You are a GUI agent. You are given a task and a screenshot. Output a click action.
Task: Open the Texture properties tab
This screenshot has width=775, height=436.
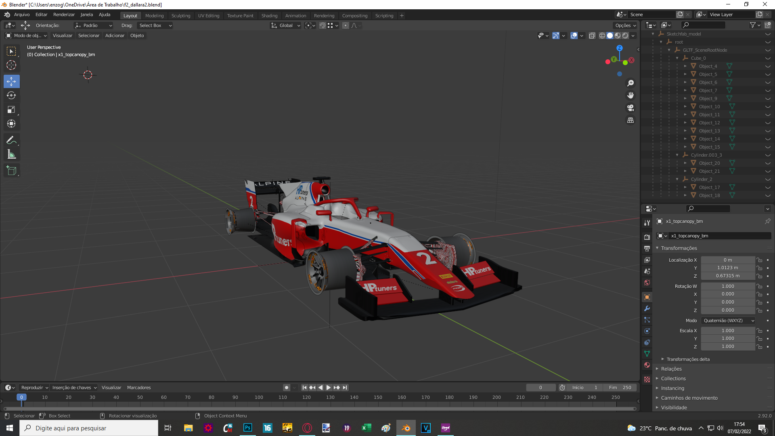[647, 379]
